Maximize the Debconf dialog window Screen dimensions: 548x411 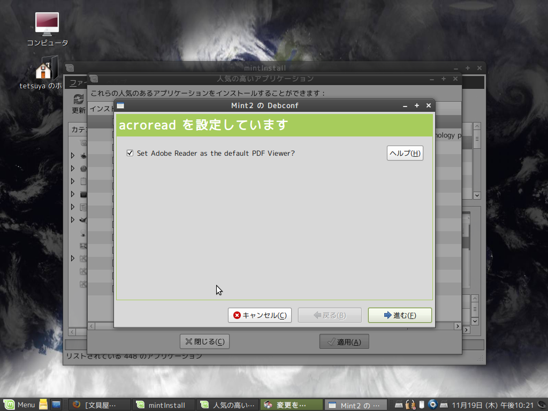pos(417,105)
